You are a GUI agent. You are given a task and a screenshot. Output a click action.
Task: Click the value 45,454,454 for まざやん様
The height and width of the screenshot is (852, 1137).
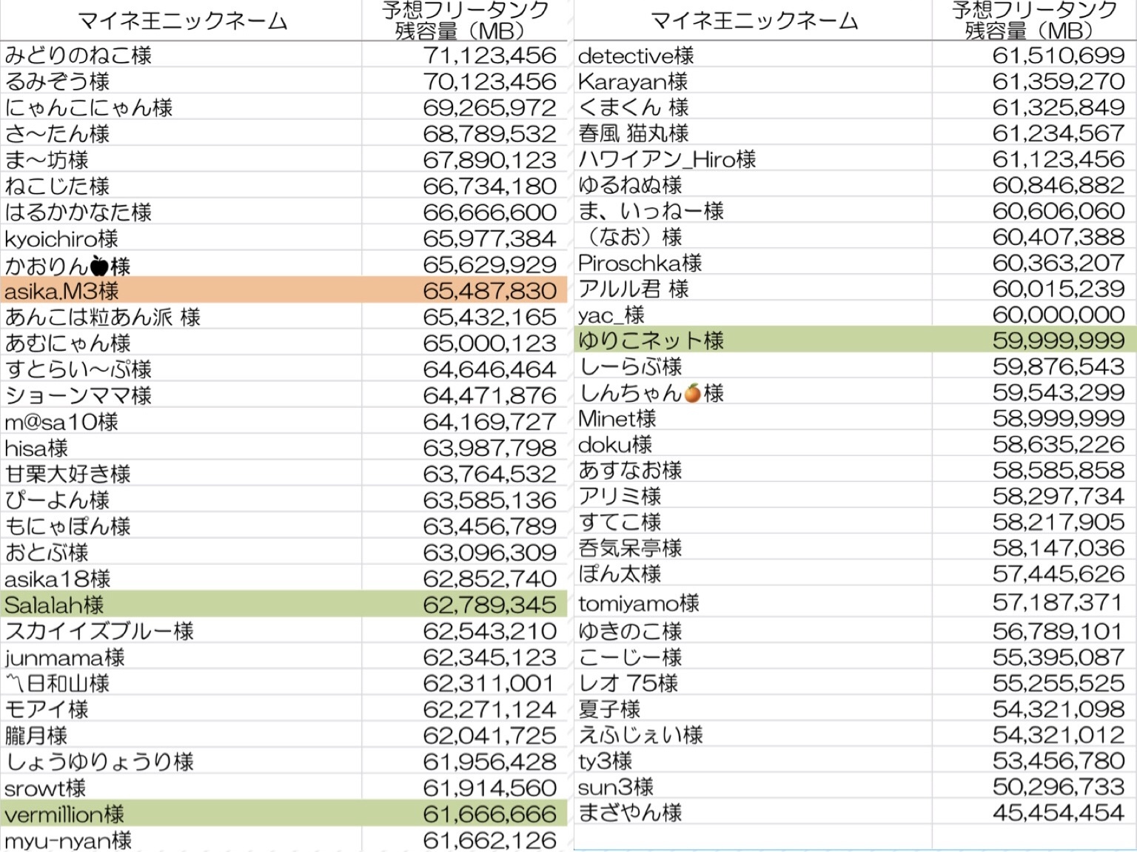(x=1058, y=813)
